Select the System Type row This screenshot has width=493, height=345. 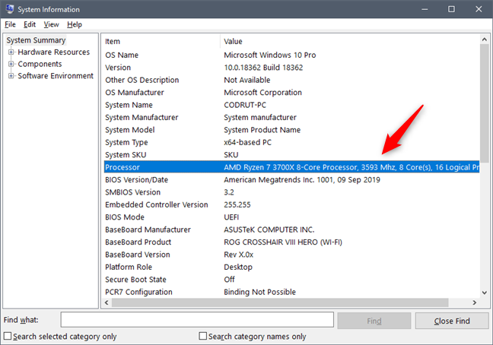point(291,142)
